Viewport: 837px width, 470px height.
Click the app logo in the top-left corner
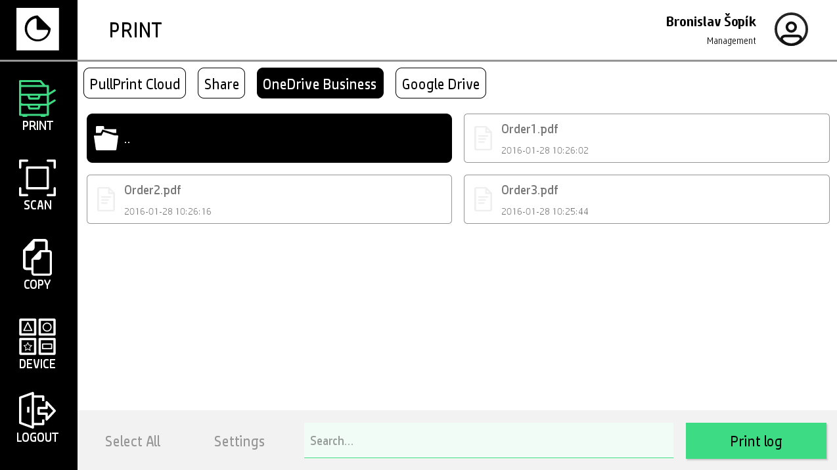point(37,29)
